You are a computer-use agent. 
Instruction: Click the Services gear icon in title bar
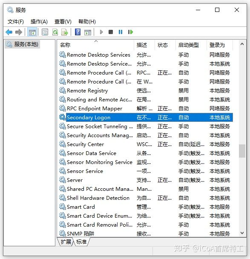click(x=10, y=10)
